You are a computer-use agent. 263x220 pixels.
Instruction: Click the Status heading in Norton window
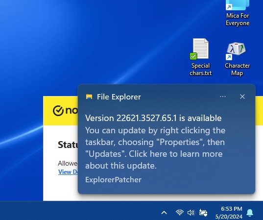pyautogui.click(x=68, y=145)
